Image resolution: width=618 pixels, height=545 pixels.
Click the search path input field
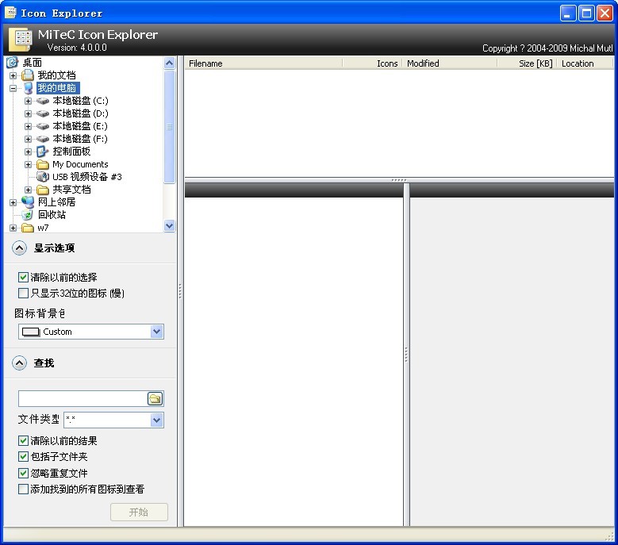click(x=82, y=398)
